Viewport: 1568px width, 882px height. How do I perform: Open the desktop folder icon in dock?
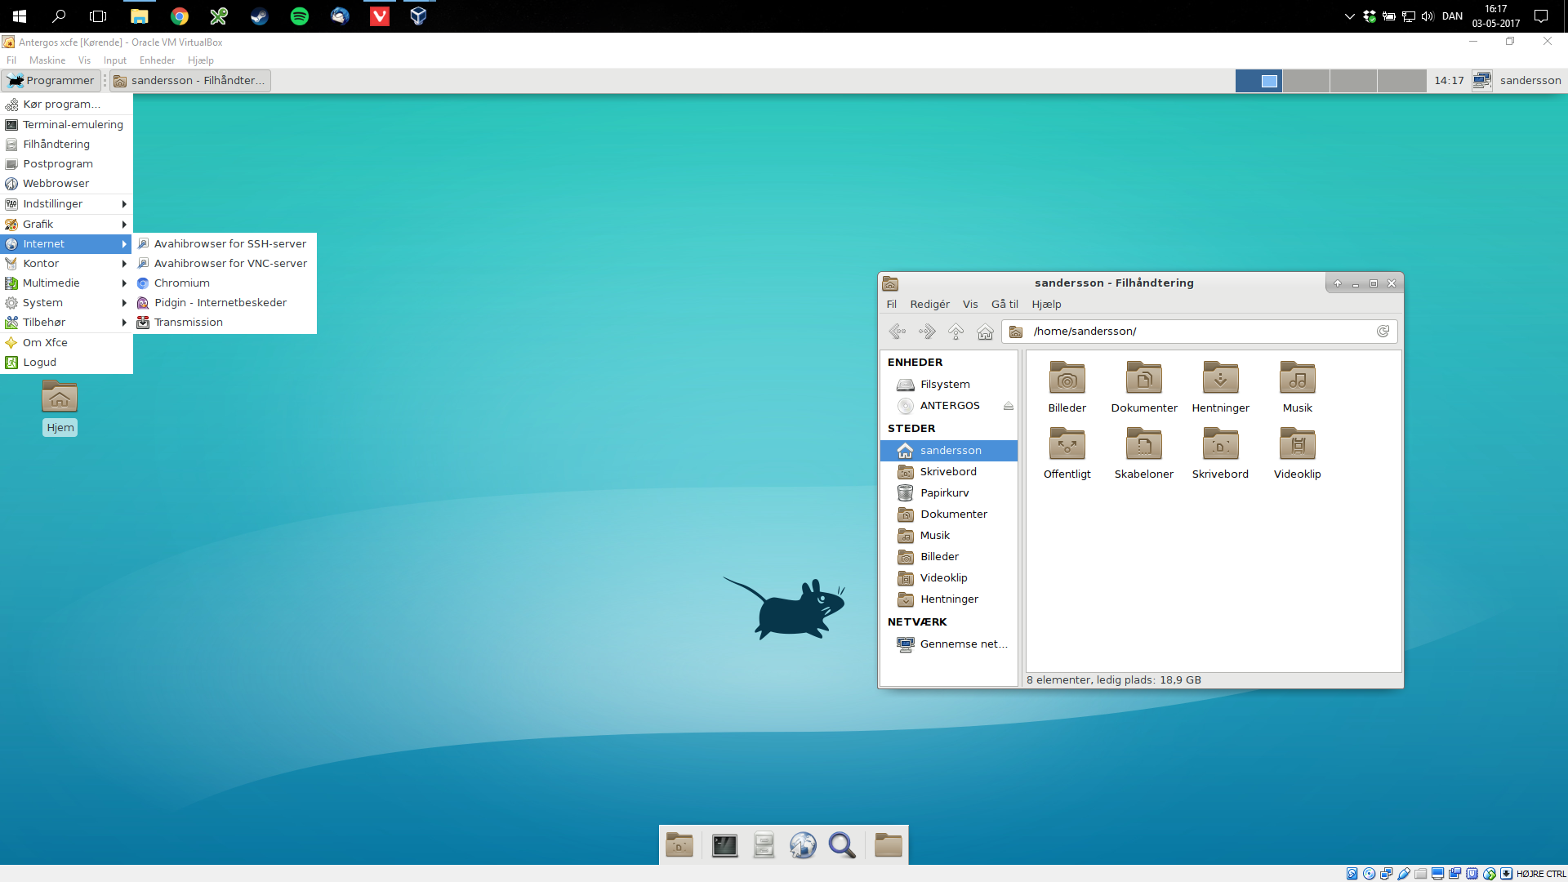click(x=679, y=845)
